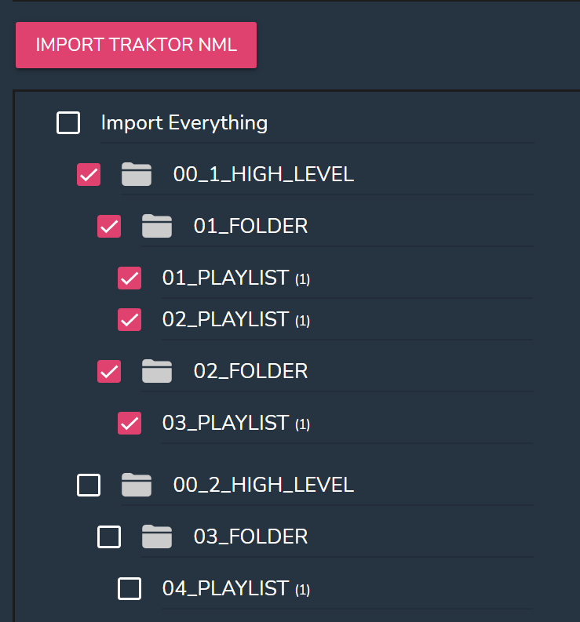Click the 01_PLAYLIST tree label
Screen dimensions: 580x622
pyautogui.click(x=225, y=278)
